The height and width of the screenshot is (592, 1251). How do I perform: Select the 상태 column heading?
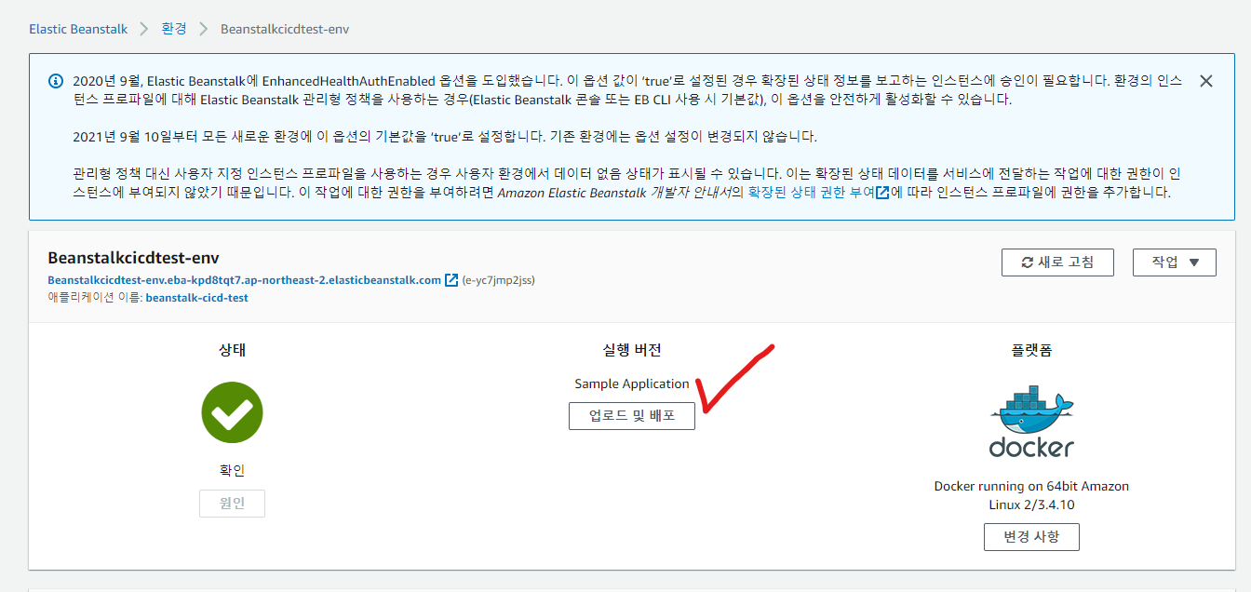tap(232, 350)
